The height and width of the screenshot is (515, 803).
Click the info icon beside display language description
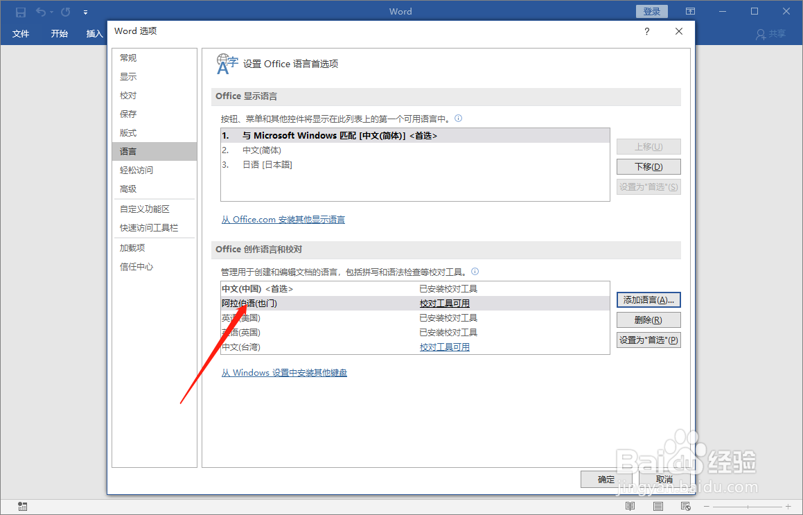coord(459,119)
